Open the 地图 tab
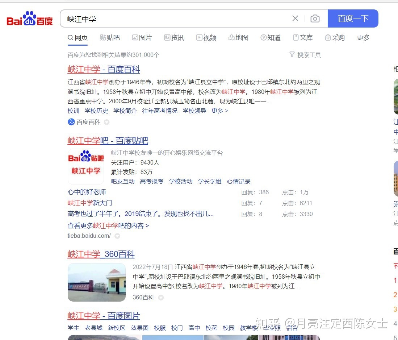 [239, 37]
